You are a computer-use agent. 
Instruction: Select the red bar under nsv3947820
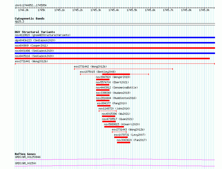[x=103, y=79]
